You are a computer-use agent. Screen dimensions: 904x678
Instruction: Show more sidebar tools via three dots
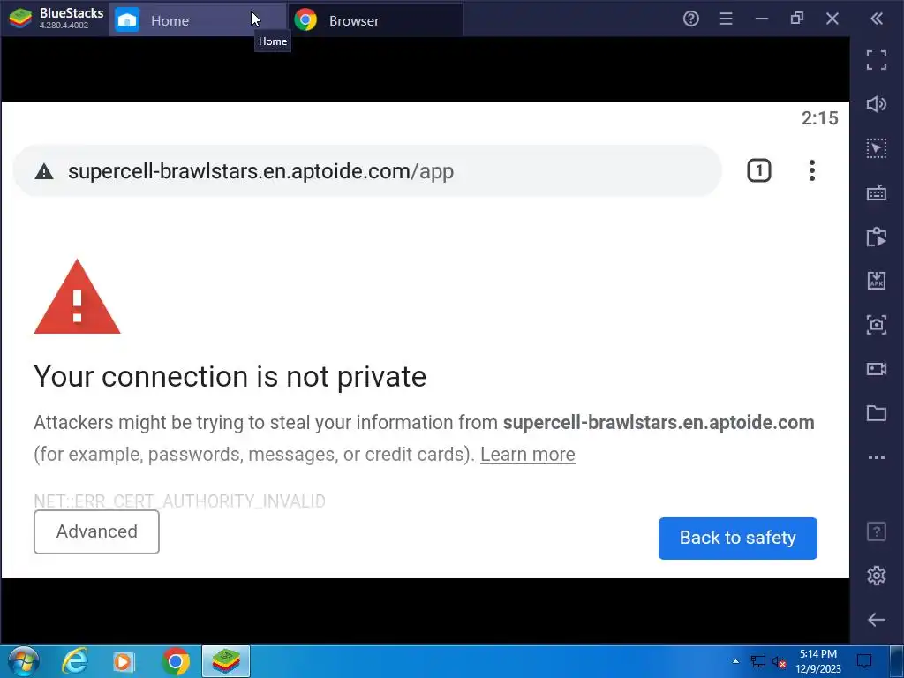point(877,457)
